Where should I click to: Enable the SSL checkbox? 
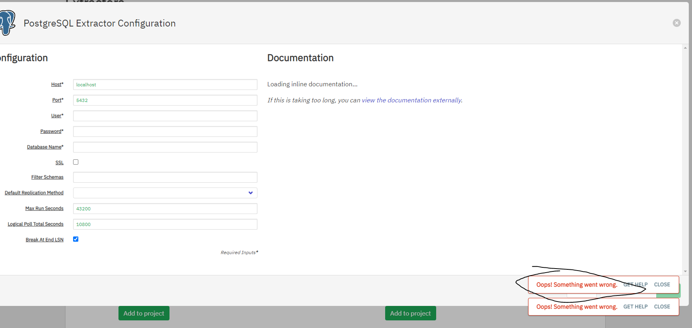click(76, 162)
